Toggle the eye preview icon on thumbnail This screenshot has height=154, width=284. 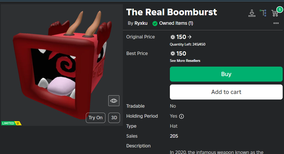(114, 101)
